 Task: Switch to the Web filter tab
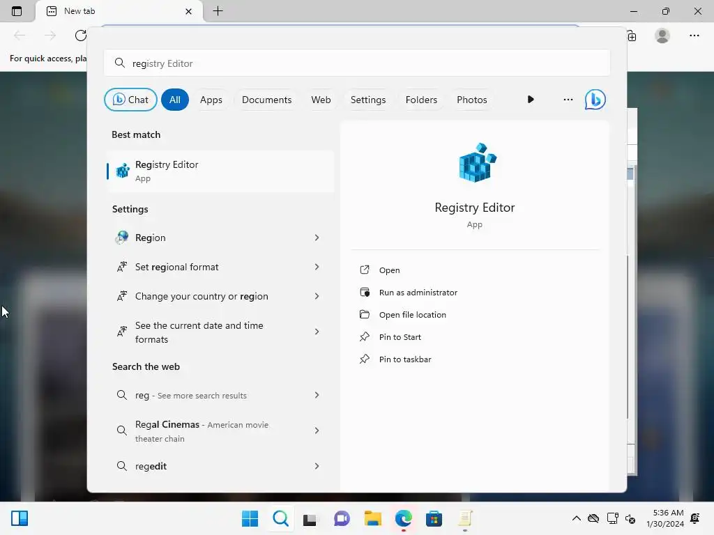click(321, 100)
